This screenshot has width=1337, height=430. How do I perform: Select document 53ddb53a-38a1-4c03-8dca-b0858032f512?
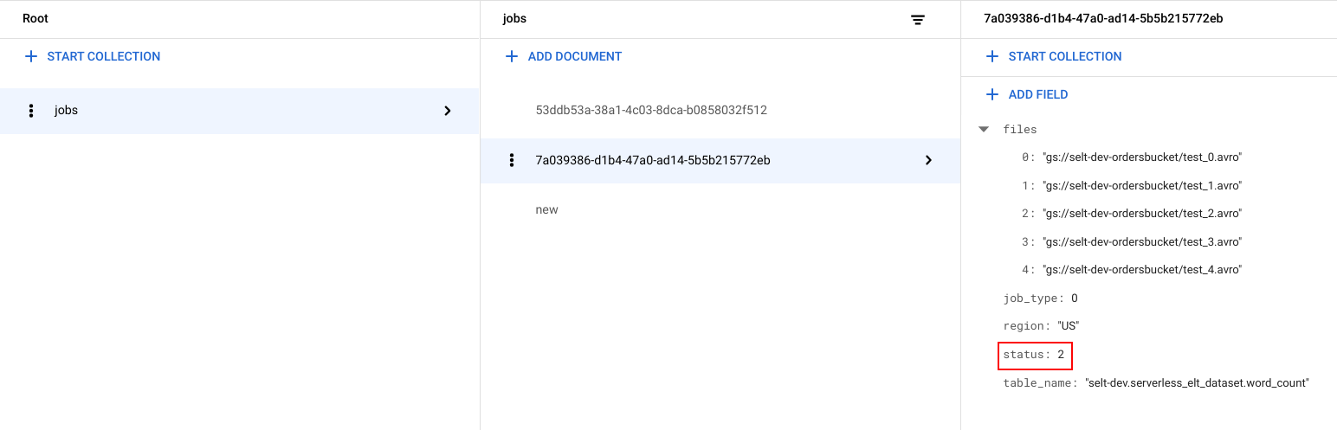coord(651,111)
